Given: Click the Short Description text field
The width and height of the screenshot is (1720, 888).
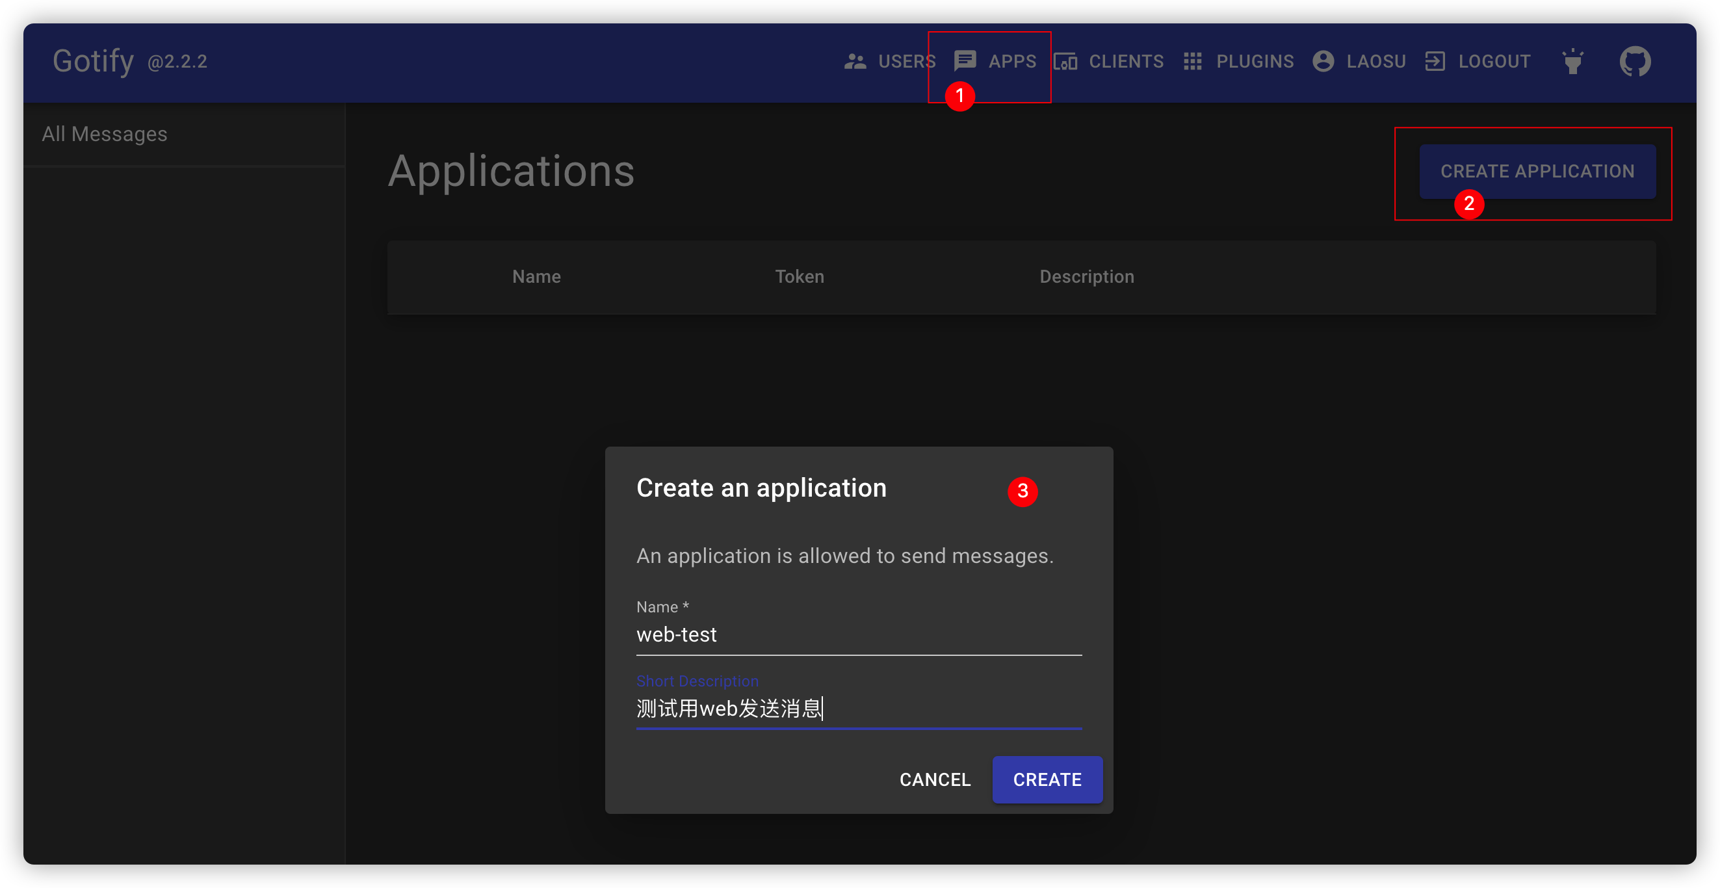Looking at the screenshot, I should pos(858,709).
